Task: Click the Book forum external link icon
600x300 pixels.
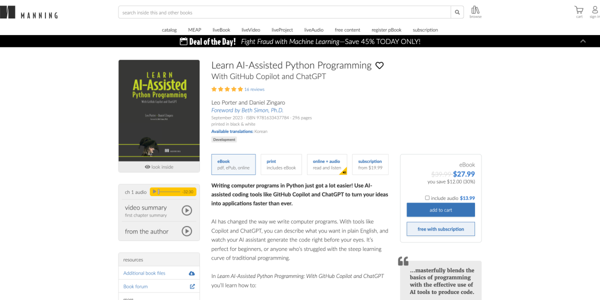Action: 192,286
